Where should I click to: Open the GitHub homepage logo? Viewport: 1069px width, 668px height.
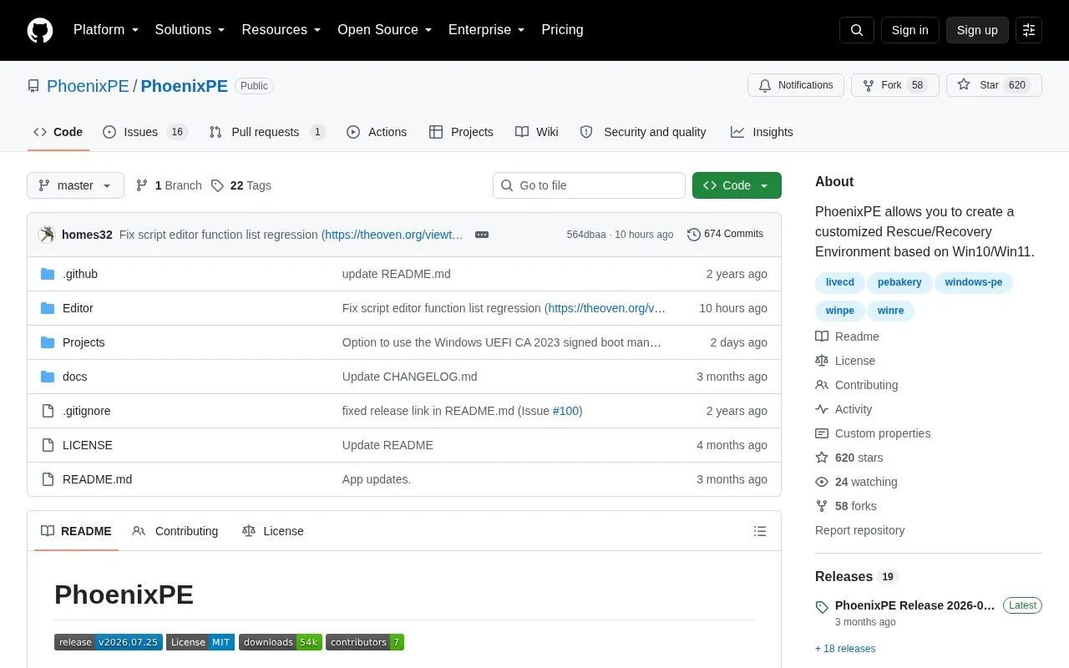[40, 30]
